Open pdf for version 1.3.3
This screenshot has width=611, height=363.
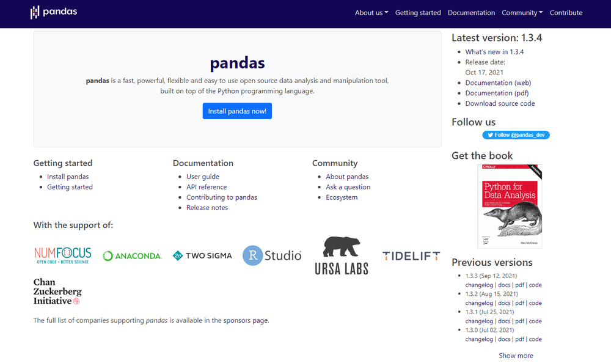(x=519, y=285)
